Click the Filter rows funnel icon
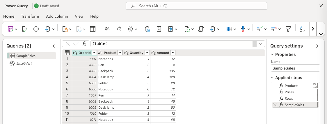Viewport: 327px width, 124px height. [x=288, y=29]
